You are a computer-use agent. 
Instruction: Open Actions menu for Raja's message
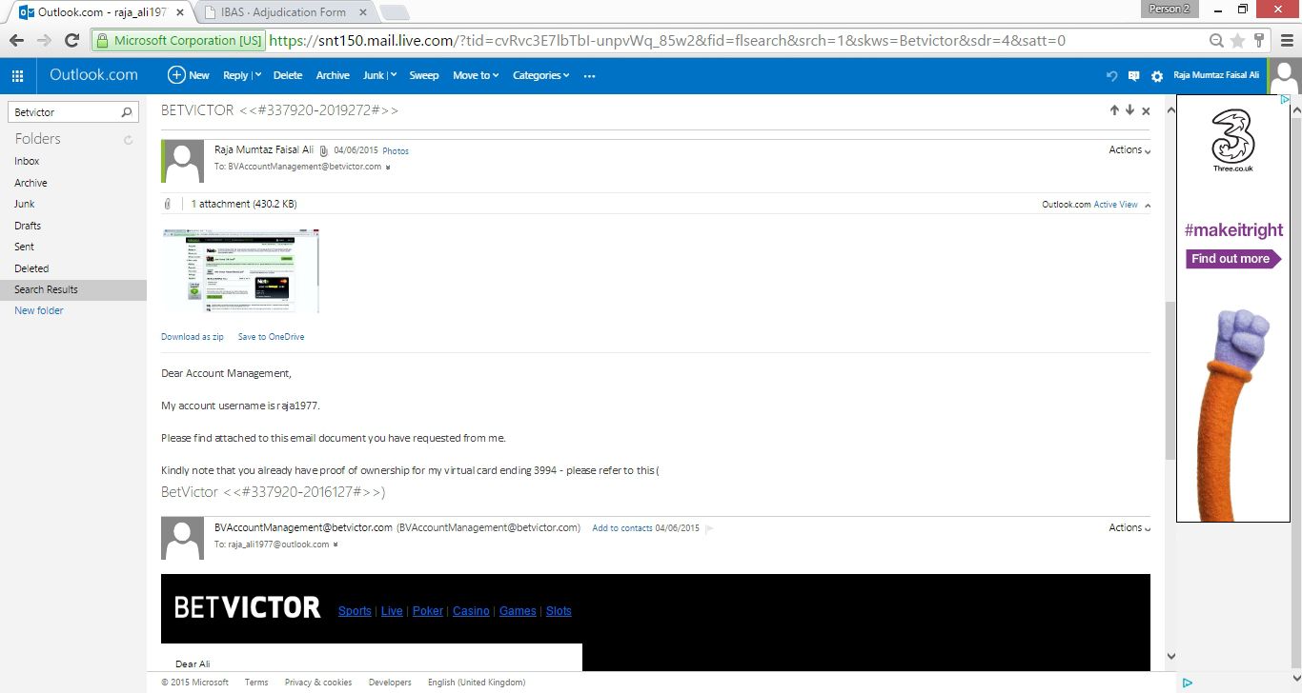point(1129,149)
